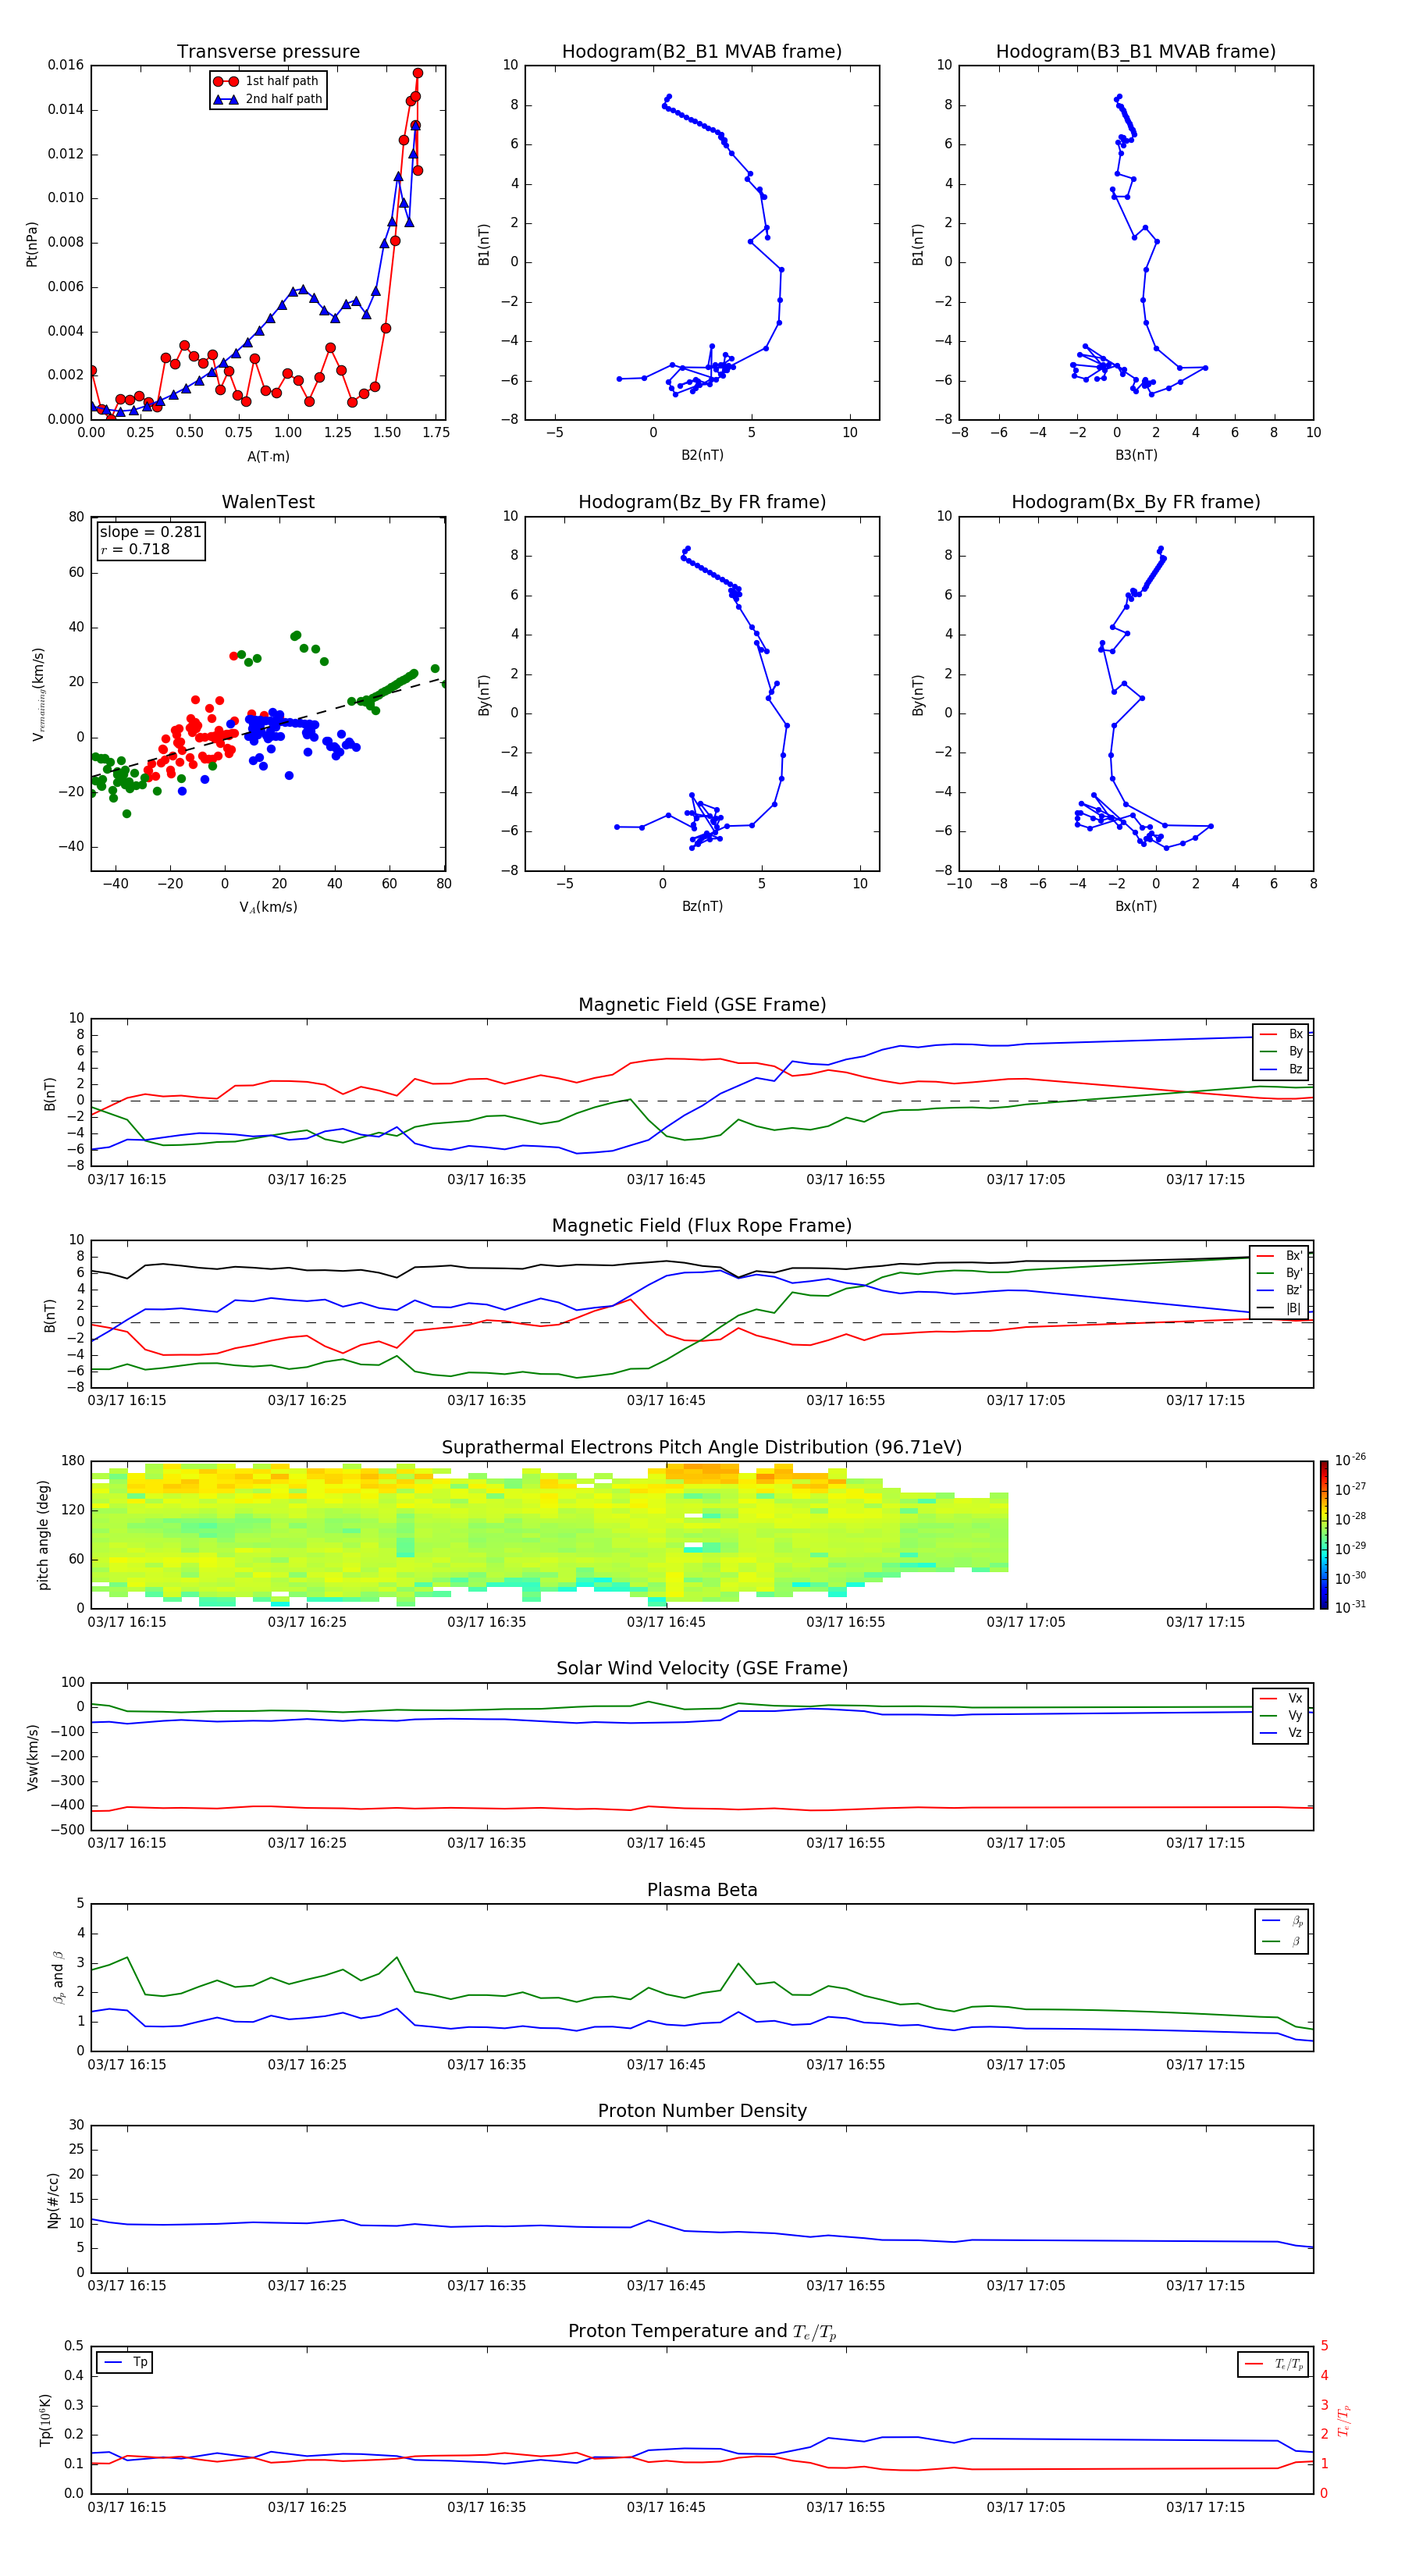The image size is (1405, 2576).
Task: Click the "Plasma Beta" plot title
Action: (x=702, y=1890)
